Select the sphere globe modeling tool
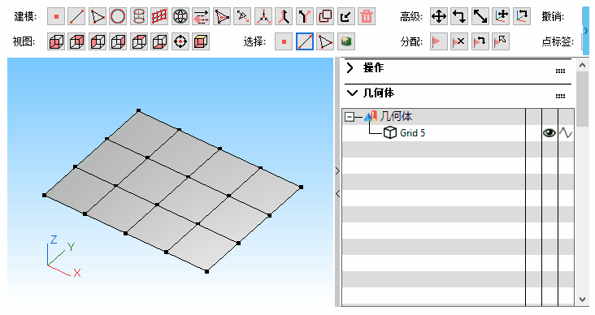This screenshot has width=595, height=315. pyautogui.click(x=180, y=17)
